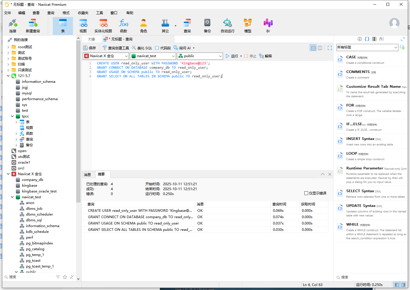
Task: Open the 视图 (View) toolbar icon
Action: click(x=83, y=26)
